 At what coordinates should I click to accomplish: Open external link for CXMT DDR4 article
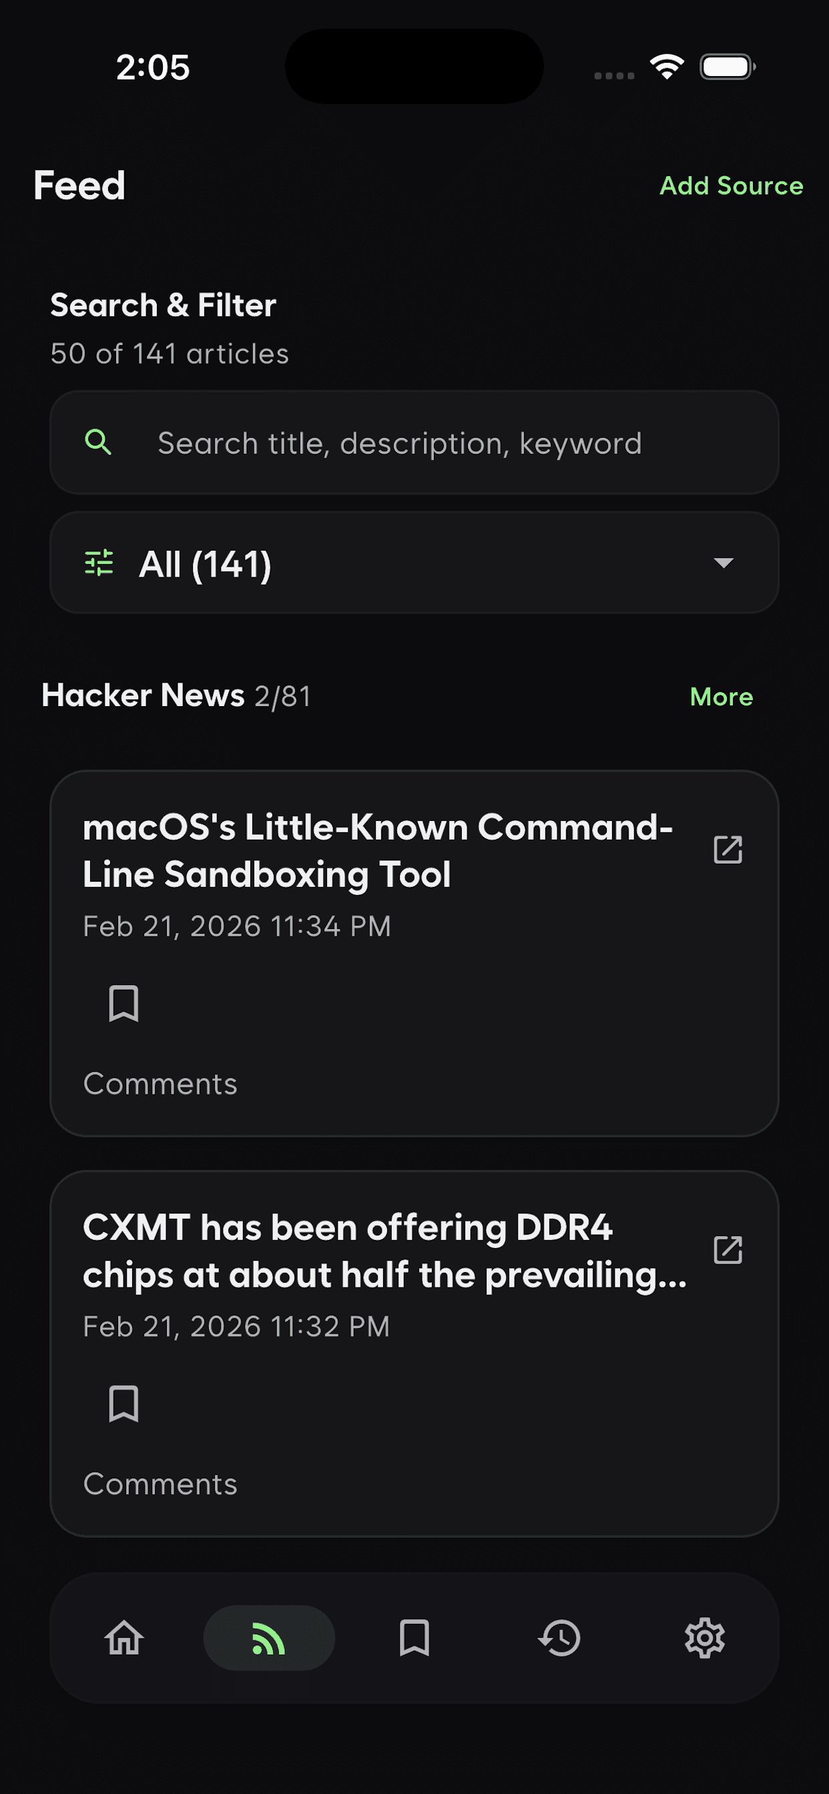pyautogui.click(x=728, y=1250)
